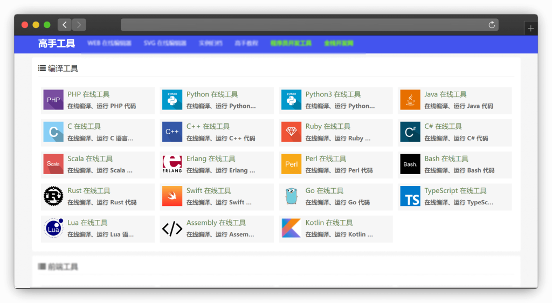Screen dimensions: 552x303
Task: Open the Scala 在线工具 link
Action: tap(90, 159)
